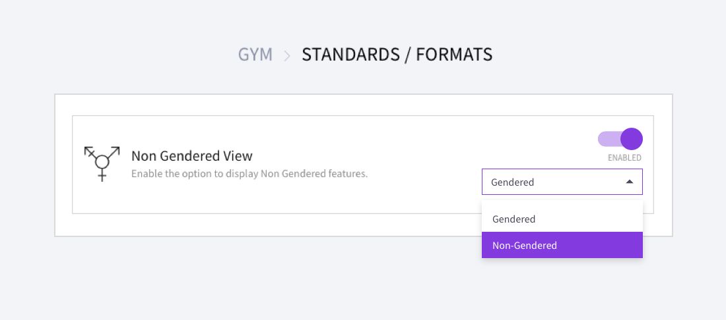Click the purple toggle knob
Image resolution: width=726 pixels, height=320 pixels.
632,139
